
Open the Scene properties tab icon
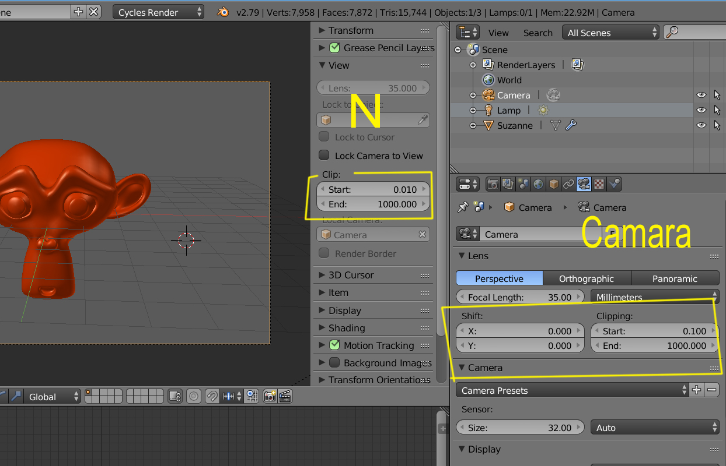tap(523, 184)
